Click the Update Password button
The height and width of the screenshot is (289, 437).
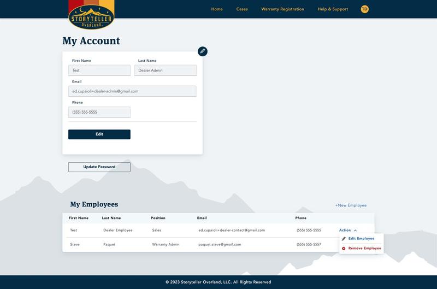(99, 167)
